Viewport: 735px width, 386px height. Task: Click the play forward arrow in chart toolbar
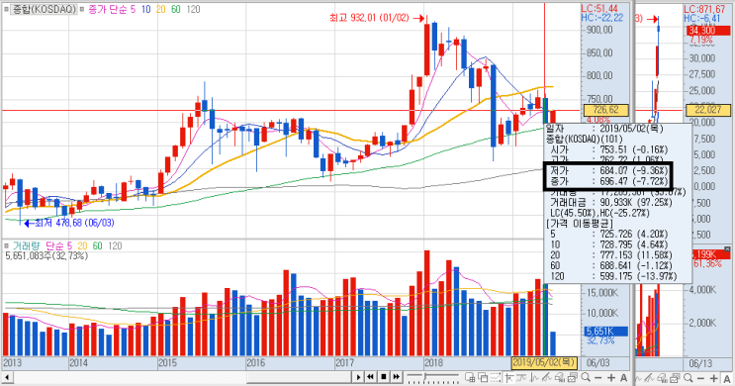[x=358, y=377]
